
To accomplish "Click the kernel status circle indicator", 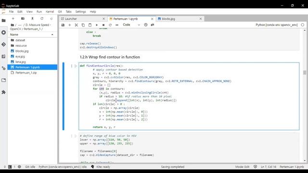I will pos(303,25).
